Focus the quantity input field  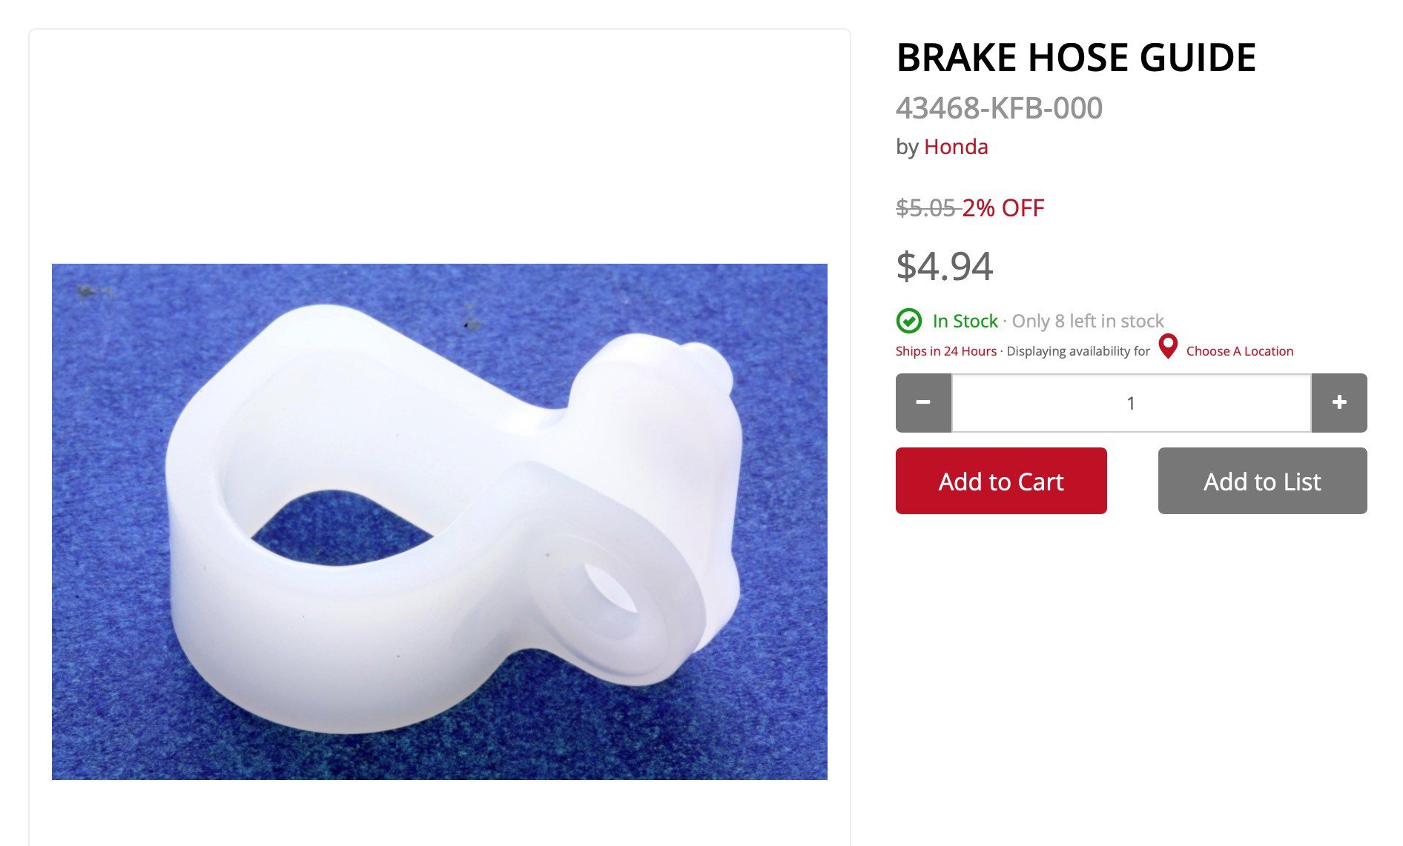(1132, 403)
